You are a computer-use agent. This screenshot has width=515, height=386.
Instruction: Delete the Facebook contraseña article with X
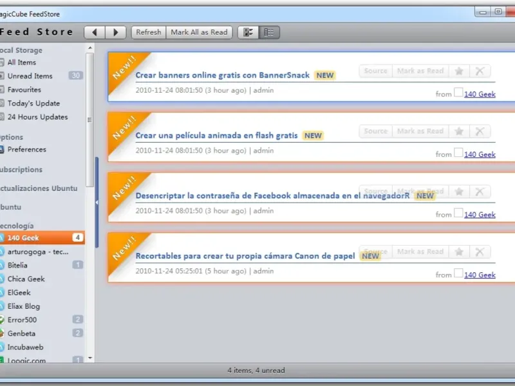point(480,191)
